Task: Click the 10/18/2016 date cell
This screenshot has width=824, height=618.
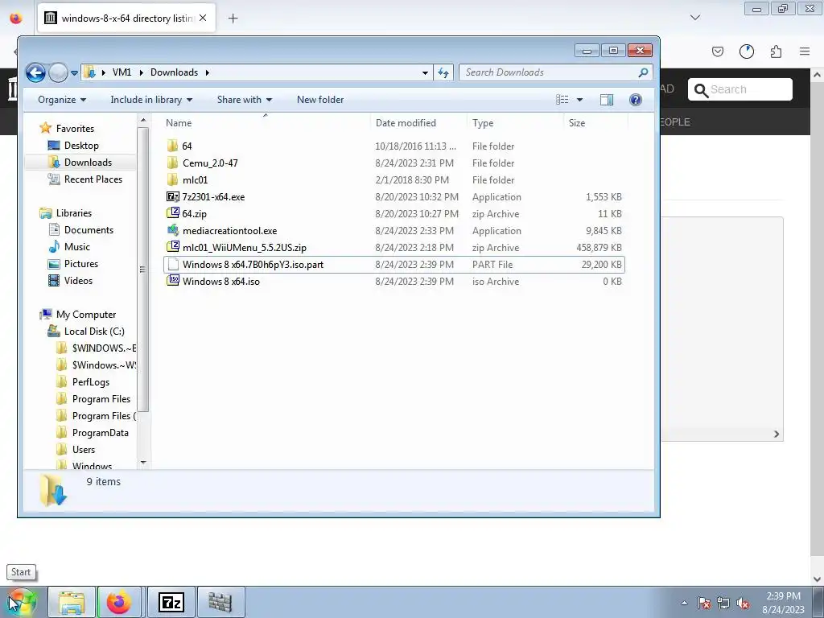Action: (x=415, y=146)
